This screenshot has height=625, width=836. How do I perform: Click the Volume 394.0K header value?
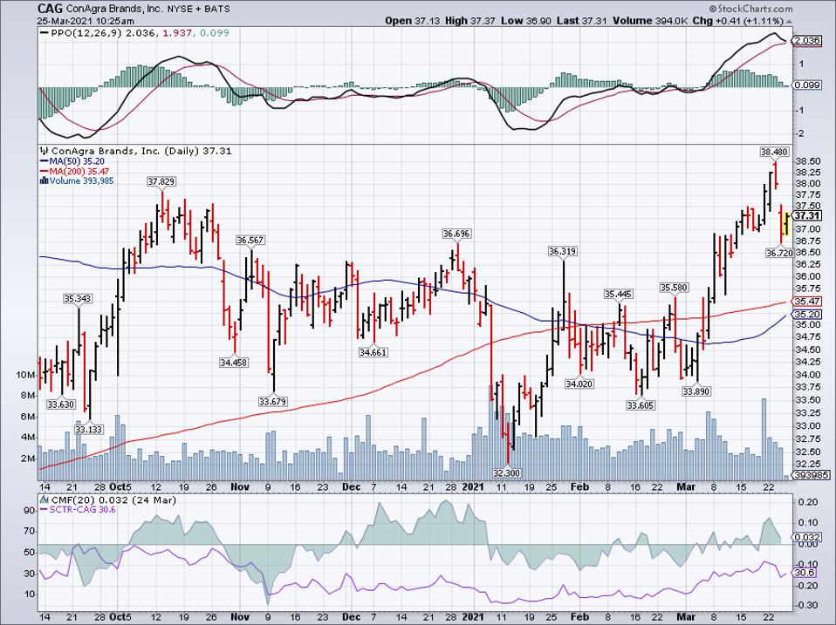[x=650, y=21]
